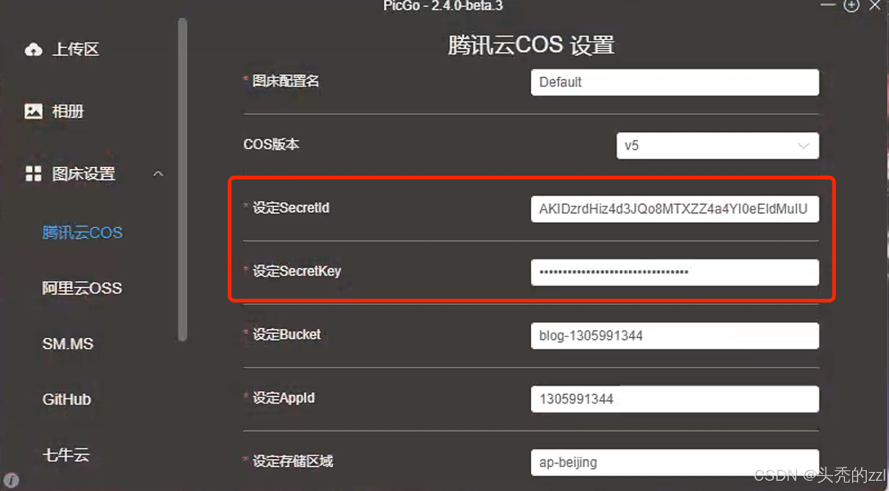
Task: Open the 上传区 upload area
Action: 75,49
